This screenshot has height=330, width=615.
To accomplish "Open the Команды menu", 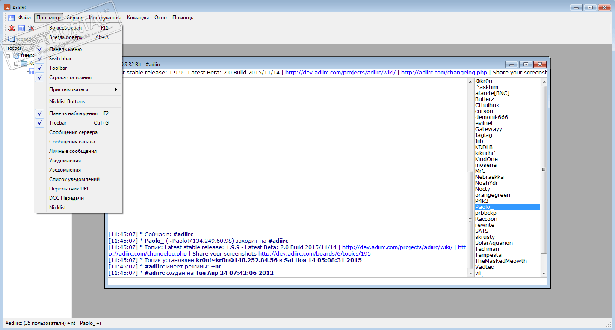I will pyautogui.click(x=138, y=18).
